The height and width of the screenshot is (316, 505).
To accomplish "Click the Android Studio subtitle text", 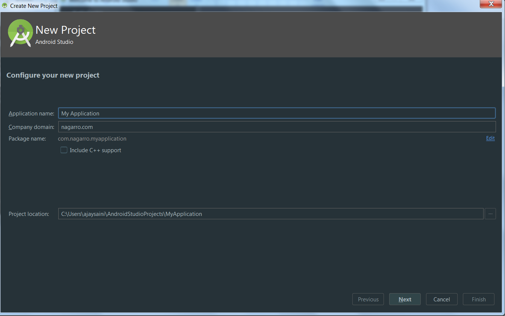I will pos(54,42).
